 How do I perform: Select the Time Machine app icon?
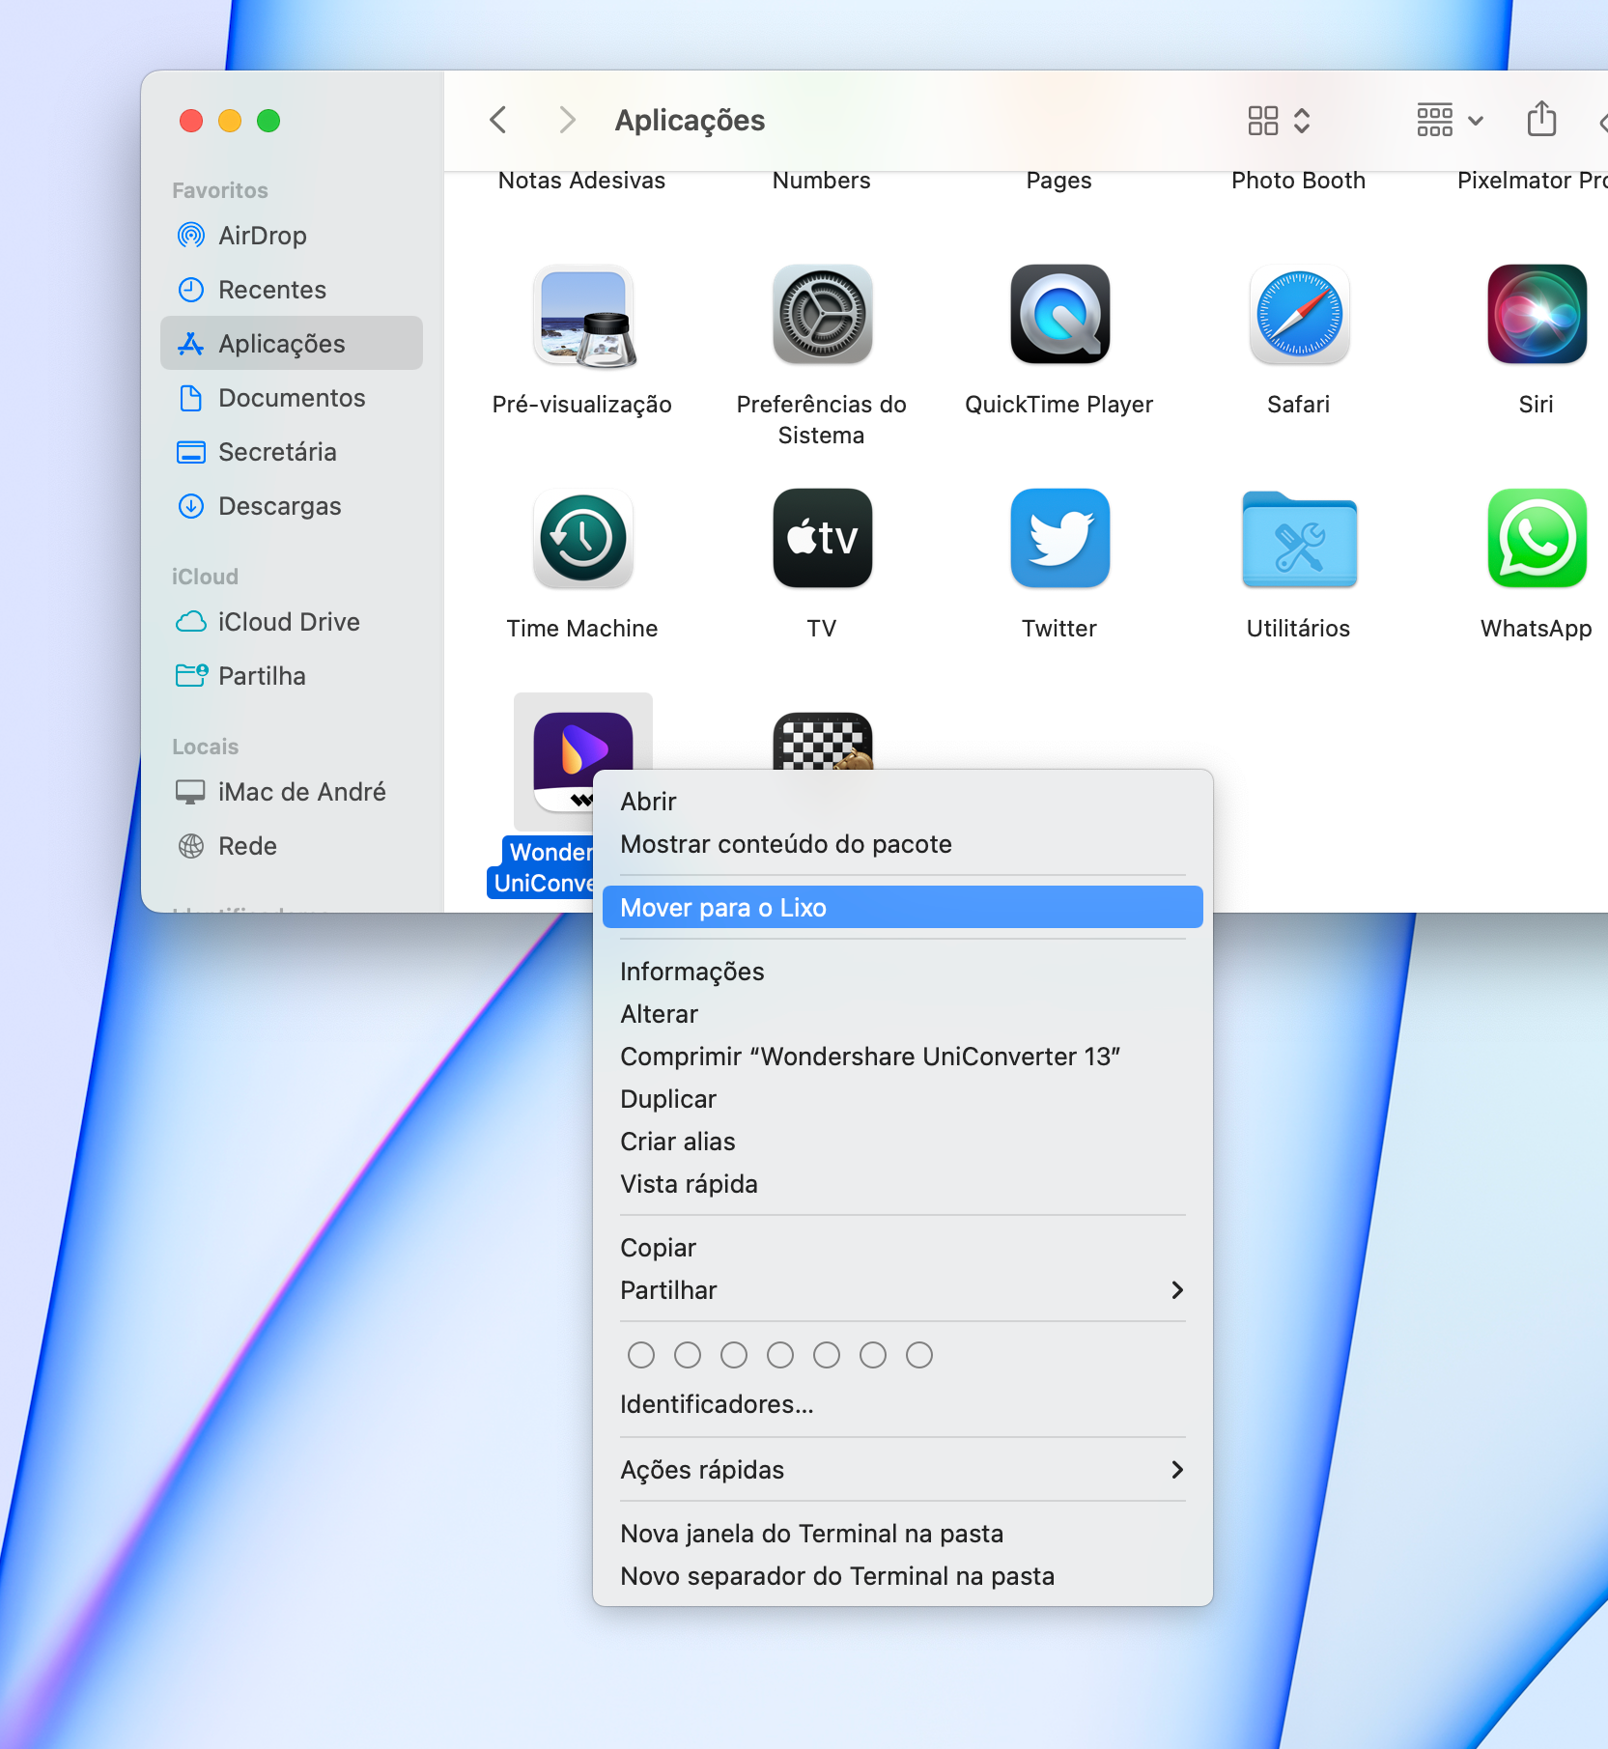click(x=582, y=539)
